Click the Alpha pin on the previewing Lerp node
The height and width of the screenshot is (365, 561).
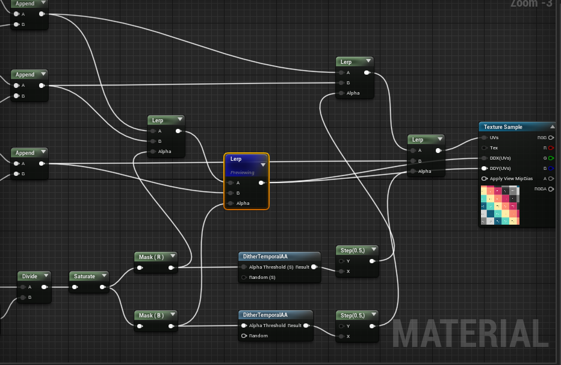click(229, 203)
